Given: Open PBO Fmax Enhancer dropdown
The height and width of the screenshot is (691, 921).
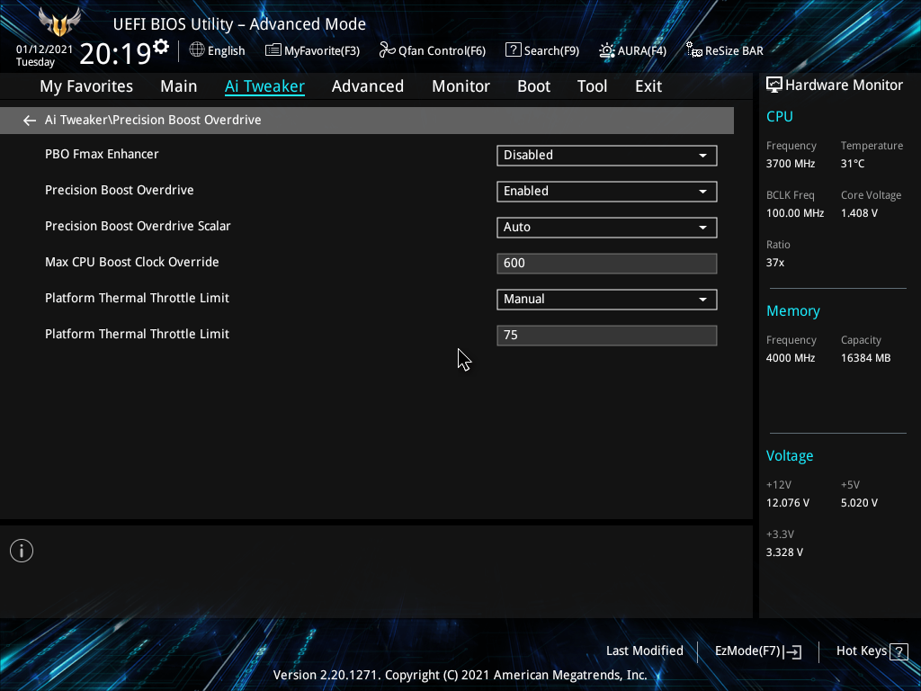Looking at the screenshot, I should 607,156.
